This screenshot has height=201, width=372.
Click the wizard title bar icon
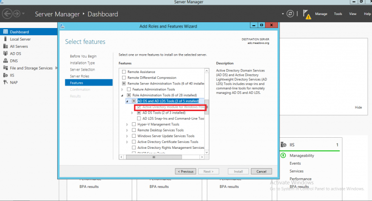(62, 26)
